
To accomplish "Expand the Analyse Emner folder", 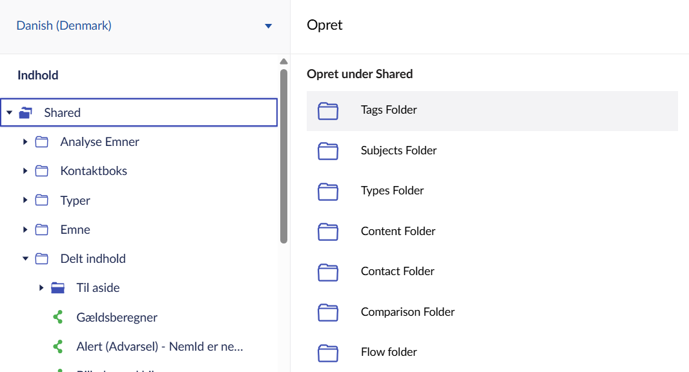I will (x=25, y=142).
